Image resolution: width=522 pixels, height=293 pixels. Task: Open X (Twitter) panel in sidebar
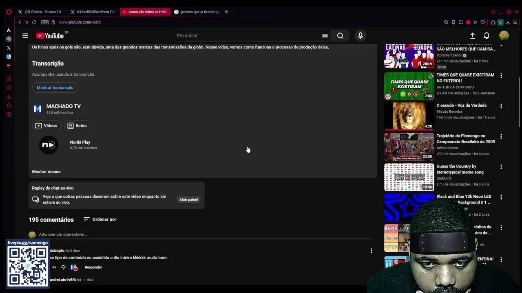coord(9,48)
